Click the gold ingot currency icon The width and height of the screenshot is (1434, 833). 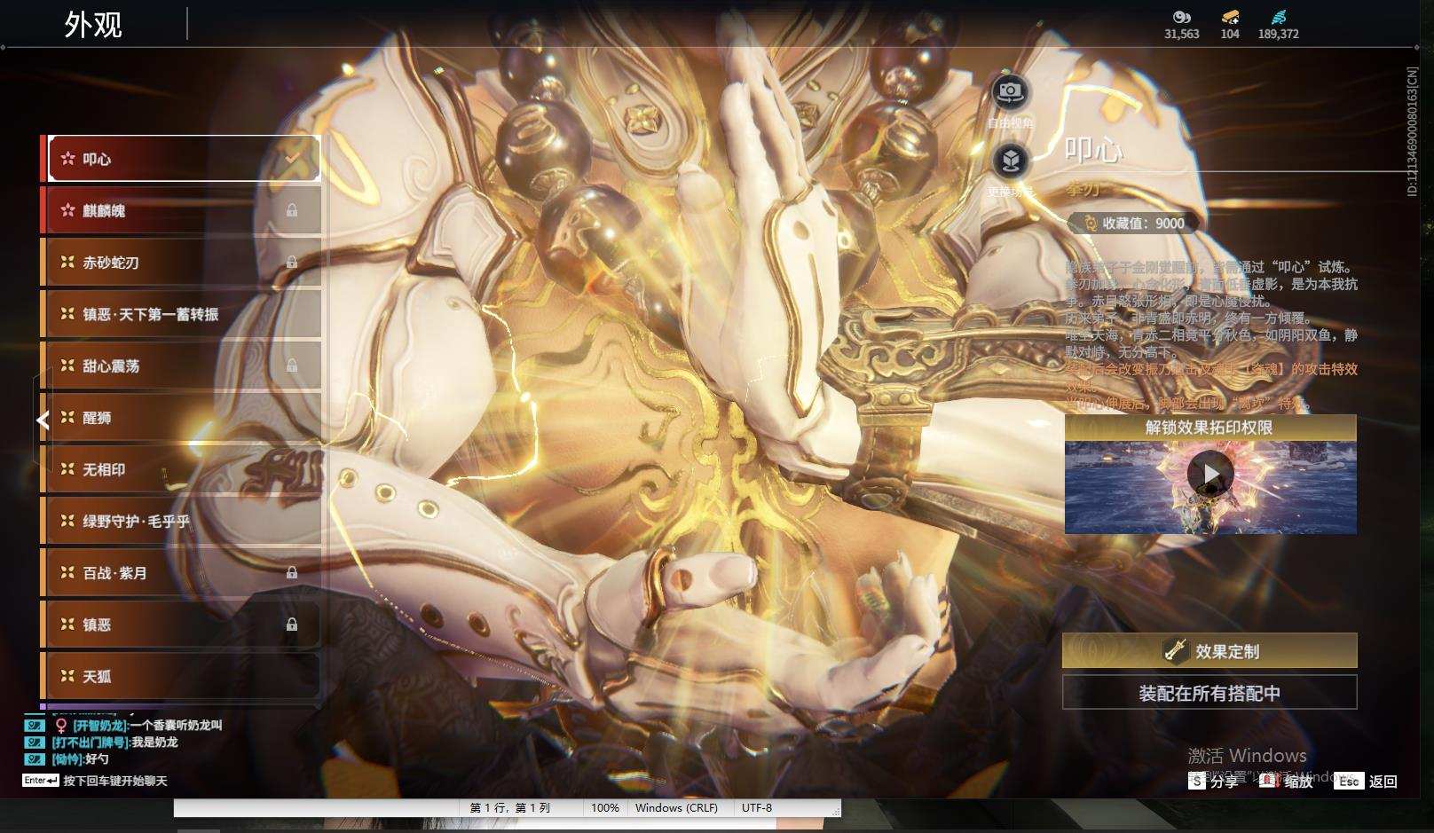coord(1230,17)
